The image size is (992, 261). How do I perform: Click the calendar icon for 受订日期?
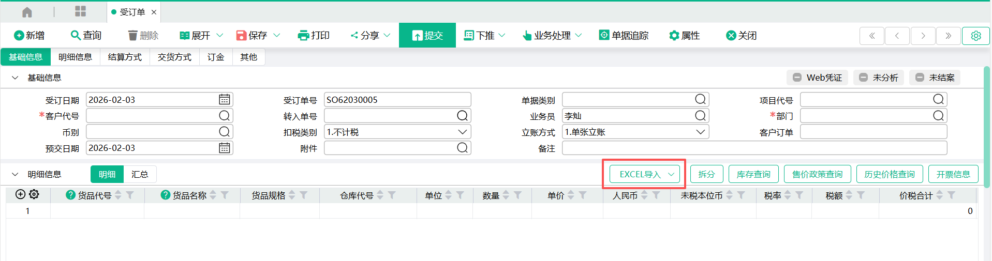[x=224, y=99]
